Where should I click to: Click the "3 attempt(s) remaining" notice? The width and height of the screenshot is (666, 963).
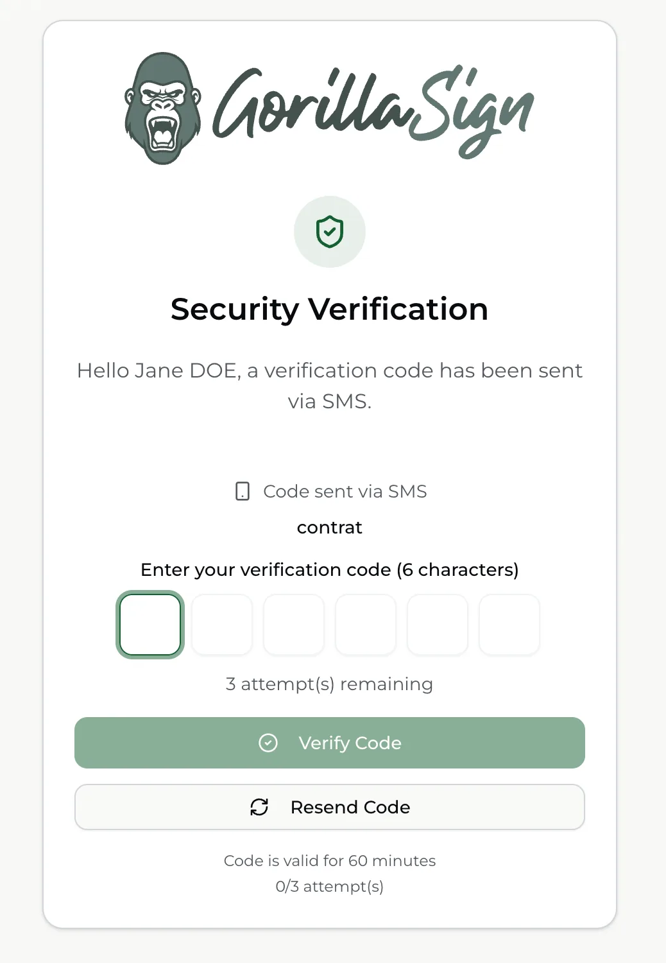330,684
